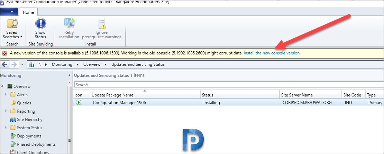Expand arrow after Monitoring breadcrumb
This screenshot has height=154, width=384.
tap(77, 65)
